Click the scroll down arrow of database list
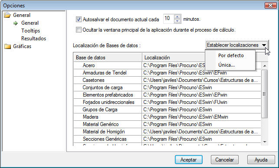279x168 pixels. click(x=265, y=142)
